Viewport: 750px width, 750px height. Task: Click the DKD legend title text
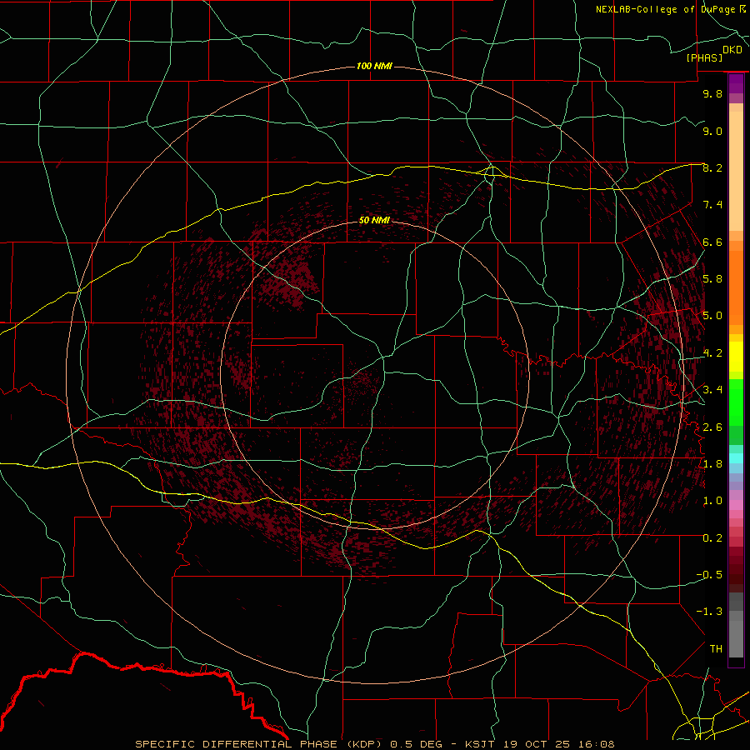[732, 50]
